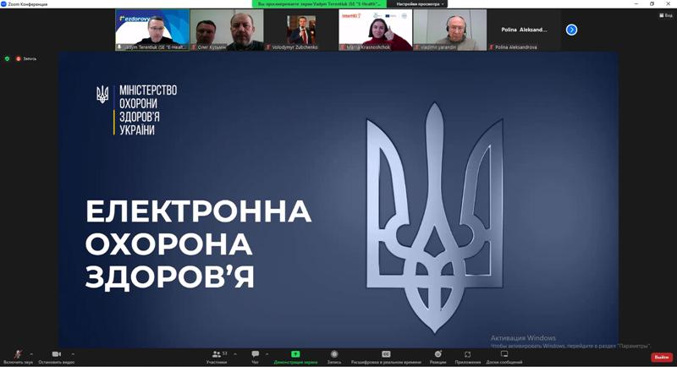Stop the camera using Остановить видео

tap(56, 358)
